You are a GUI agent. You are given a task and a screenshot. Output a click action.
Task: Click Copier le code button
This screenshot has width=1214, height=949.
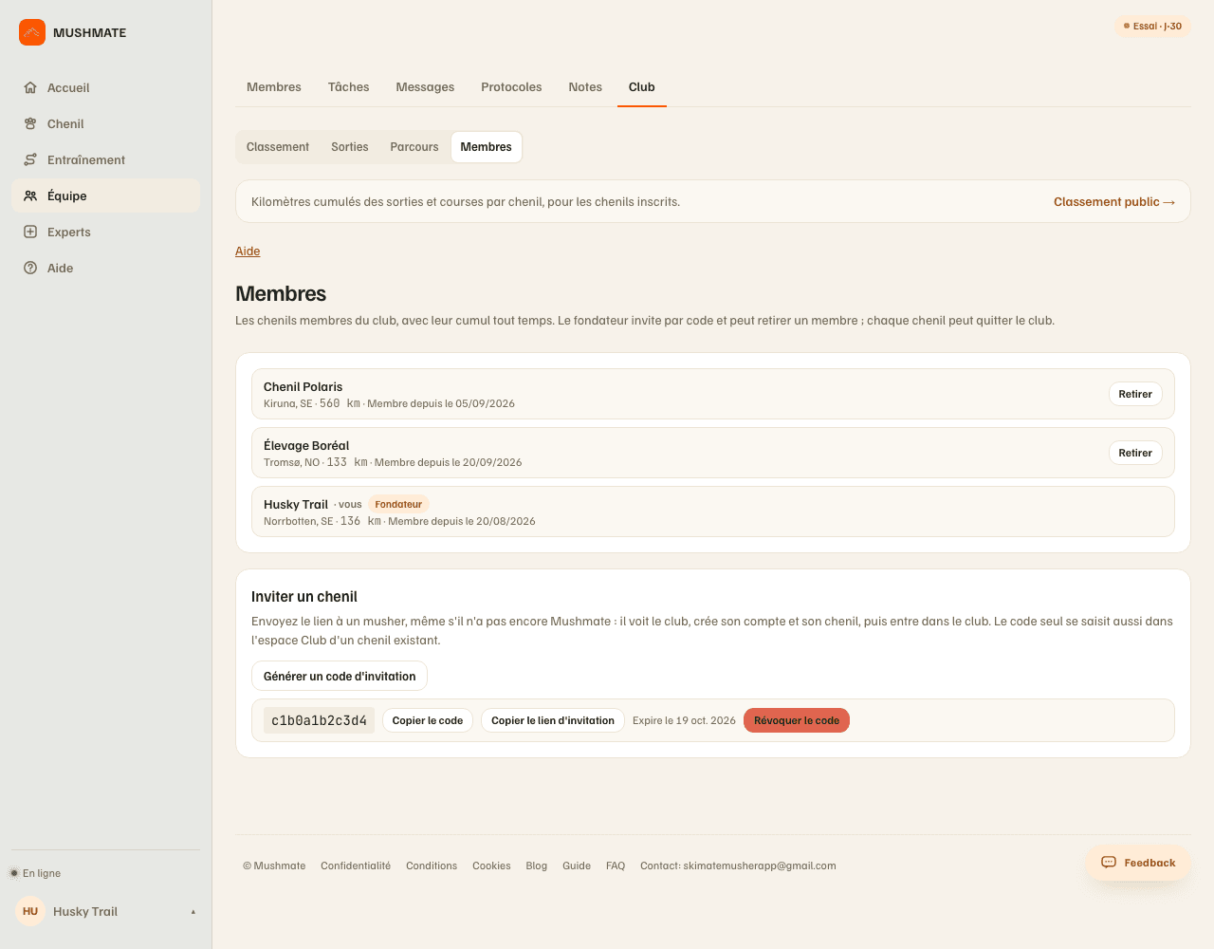tap(428, 720)
